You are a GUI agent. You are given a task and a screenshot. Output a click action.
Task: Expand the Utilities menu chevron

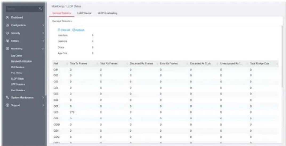pyautogui.click(x=43, y=41)
